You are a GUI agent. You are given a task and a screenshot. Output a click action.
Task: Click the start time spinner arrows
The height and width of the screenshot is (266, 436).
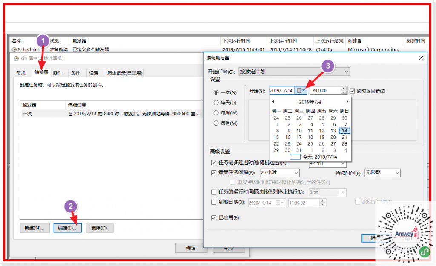click(x=344, y=91)
